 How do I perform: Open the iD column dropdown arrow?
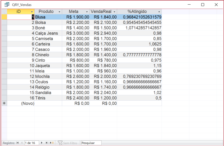(32, 12)
